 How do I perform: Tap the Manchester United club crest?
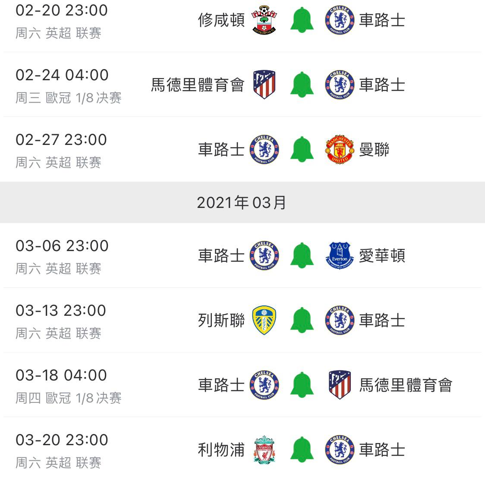pyautogui.click(x=340, y=149)
